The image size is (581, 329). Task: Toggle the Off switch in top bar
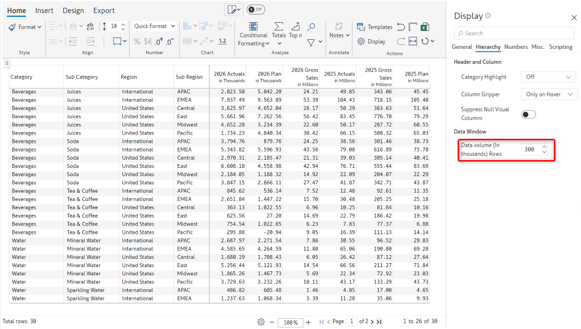(256, 10)
